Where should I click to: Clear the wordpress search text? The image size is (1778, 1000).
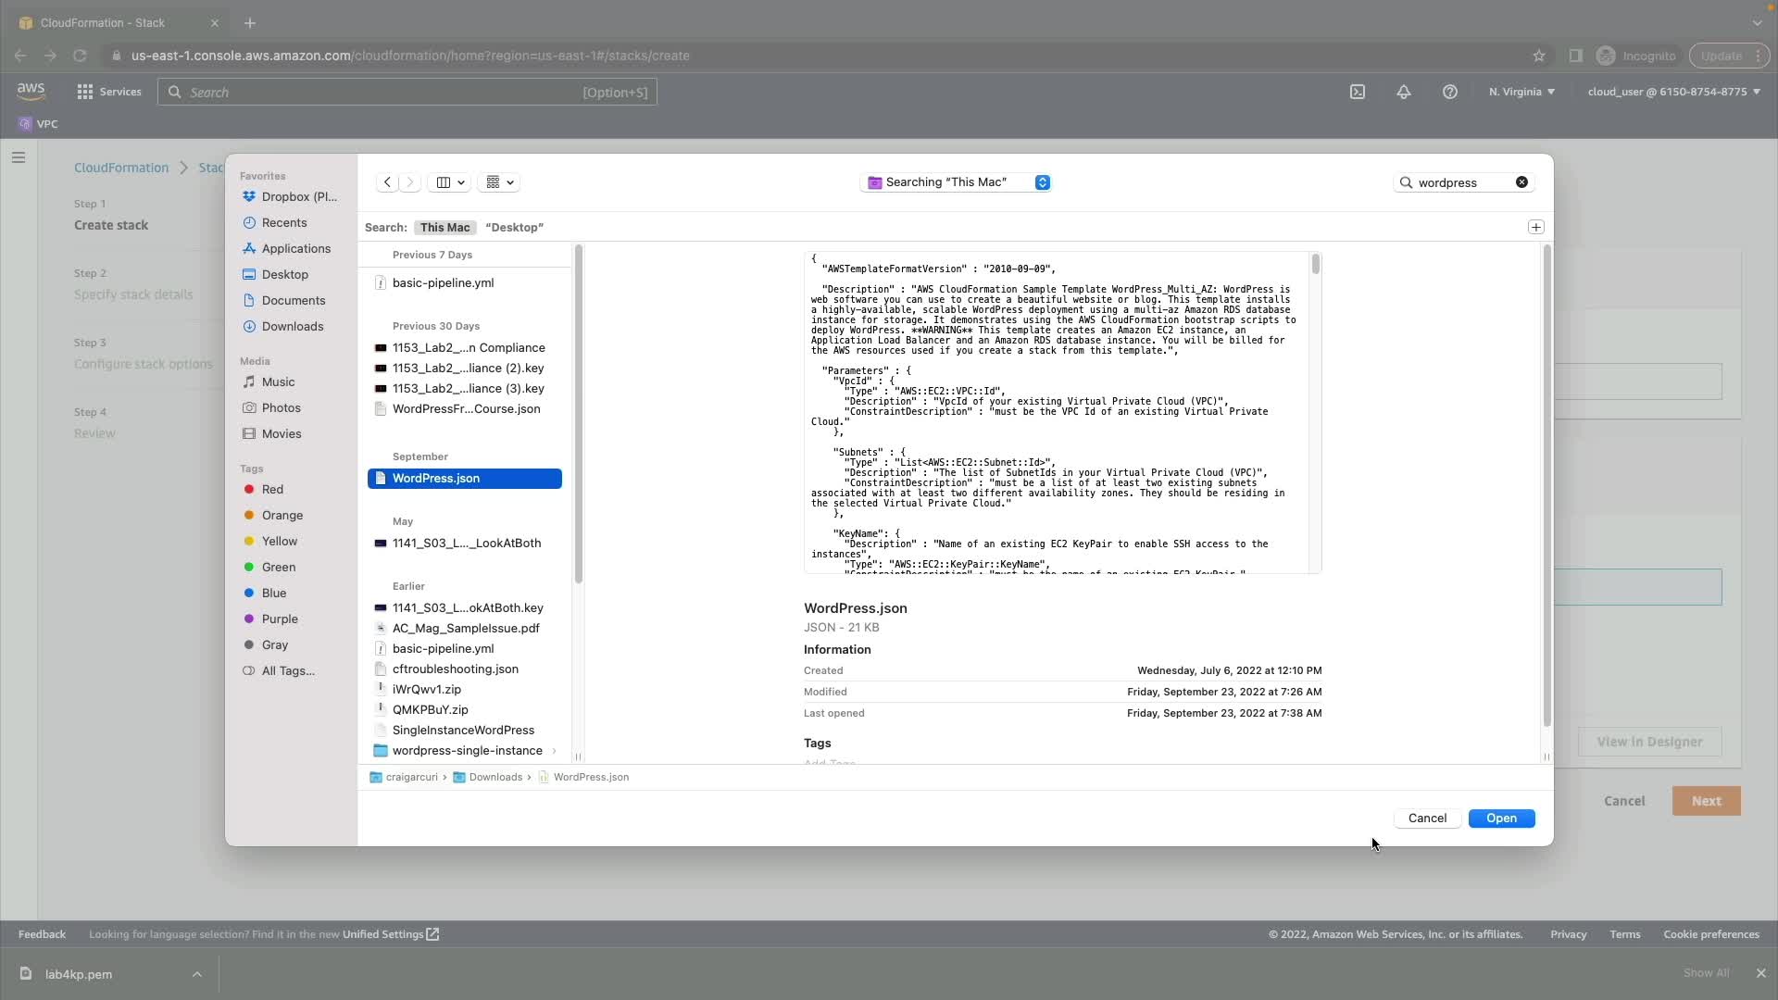coord(1521,182)
